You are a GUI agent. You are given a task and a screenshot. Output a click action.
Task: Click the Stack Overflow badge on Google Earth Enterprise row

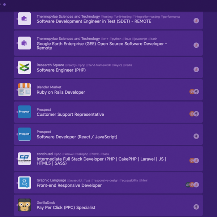tap(196, 45)
